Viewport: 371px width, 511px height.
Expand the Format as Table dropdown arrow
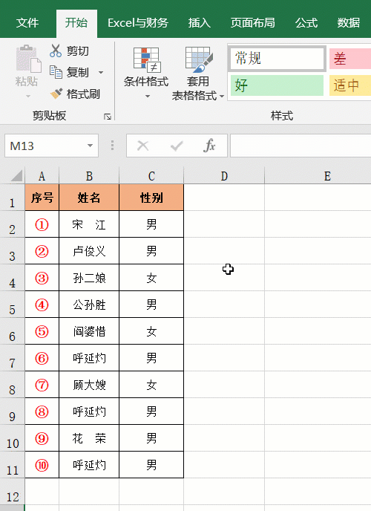pos(222,96)
